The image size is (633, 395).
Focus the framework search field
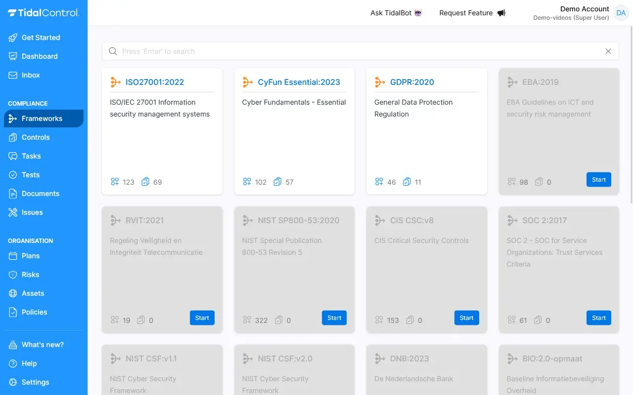pyautogui.click(x=360, y=51)
